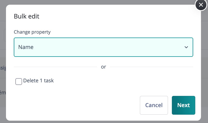This screenshot has height=123, width=208.
Task: Click the 'Bulk edit' dialog heading
Action: [x=26, y=16]
